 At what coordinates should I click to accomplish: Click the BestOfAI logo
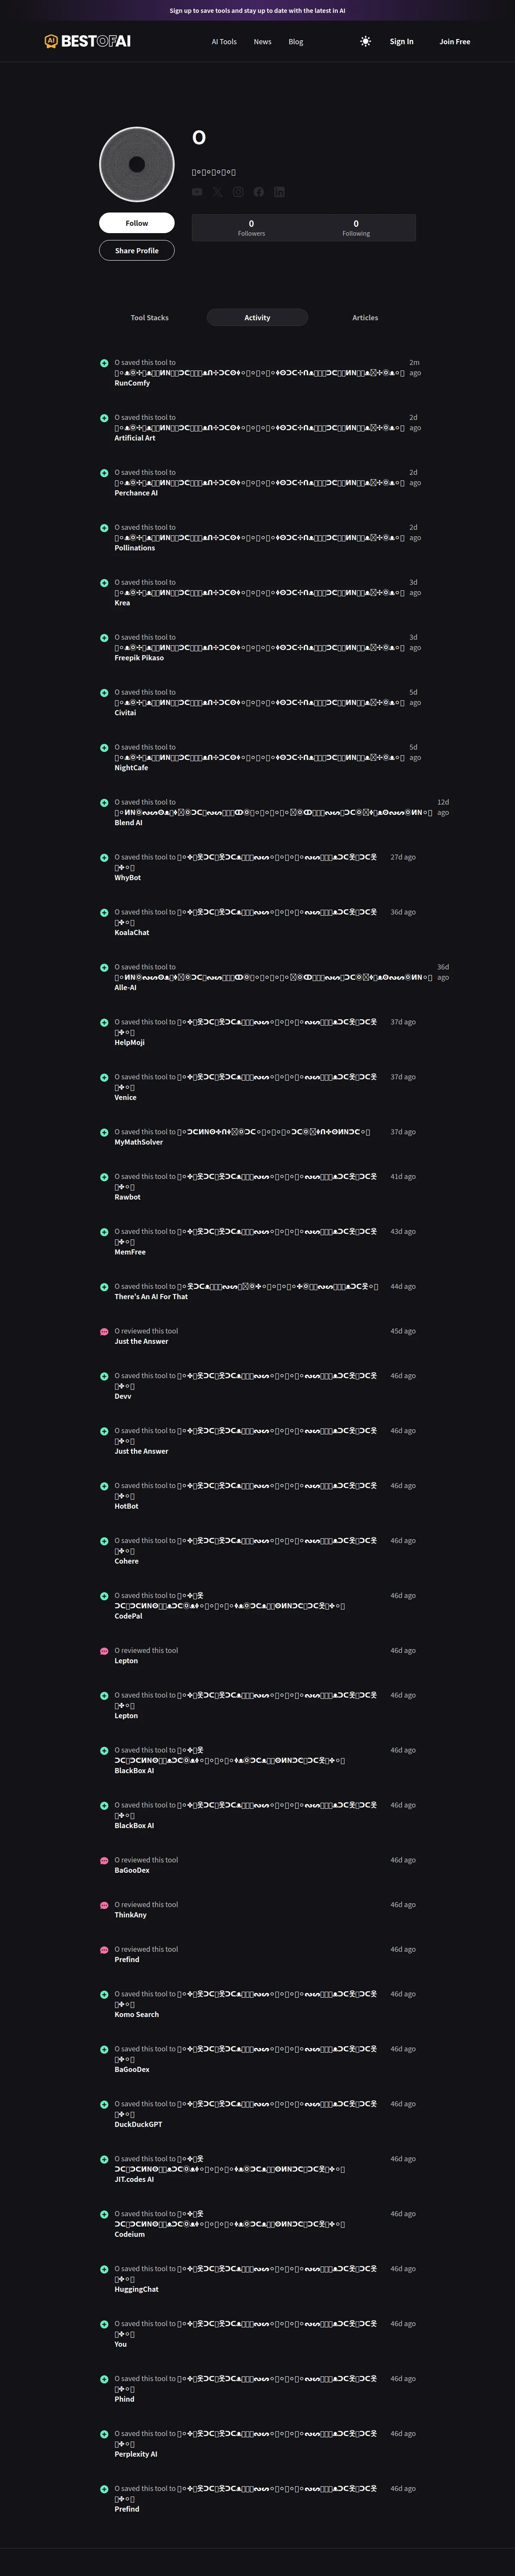click(88, 41)
